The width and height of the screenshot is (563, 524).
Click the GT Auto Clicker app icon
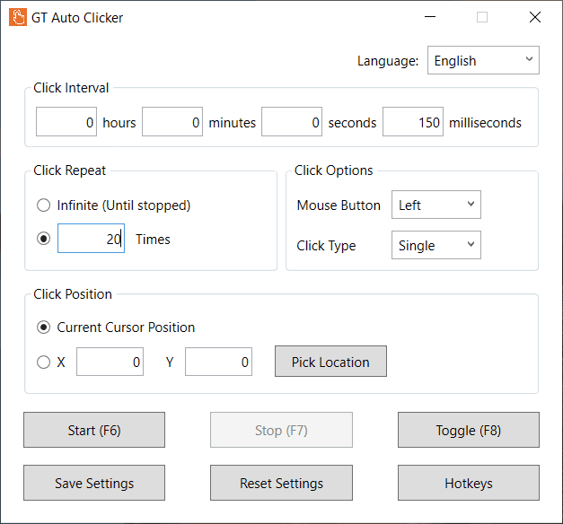tap(18, 18)
